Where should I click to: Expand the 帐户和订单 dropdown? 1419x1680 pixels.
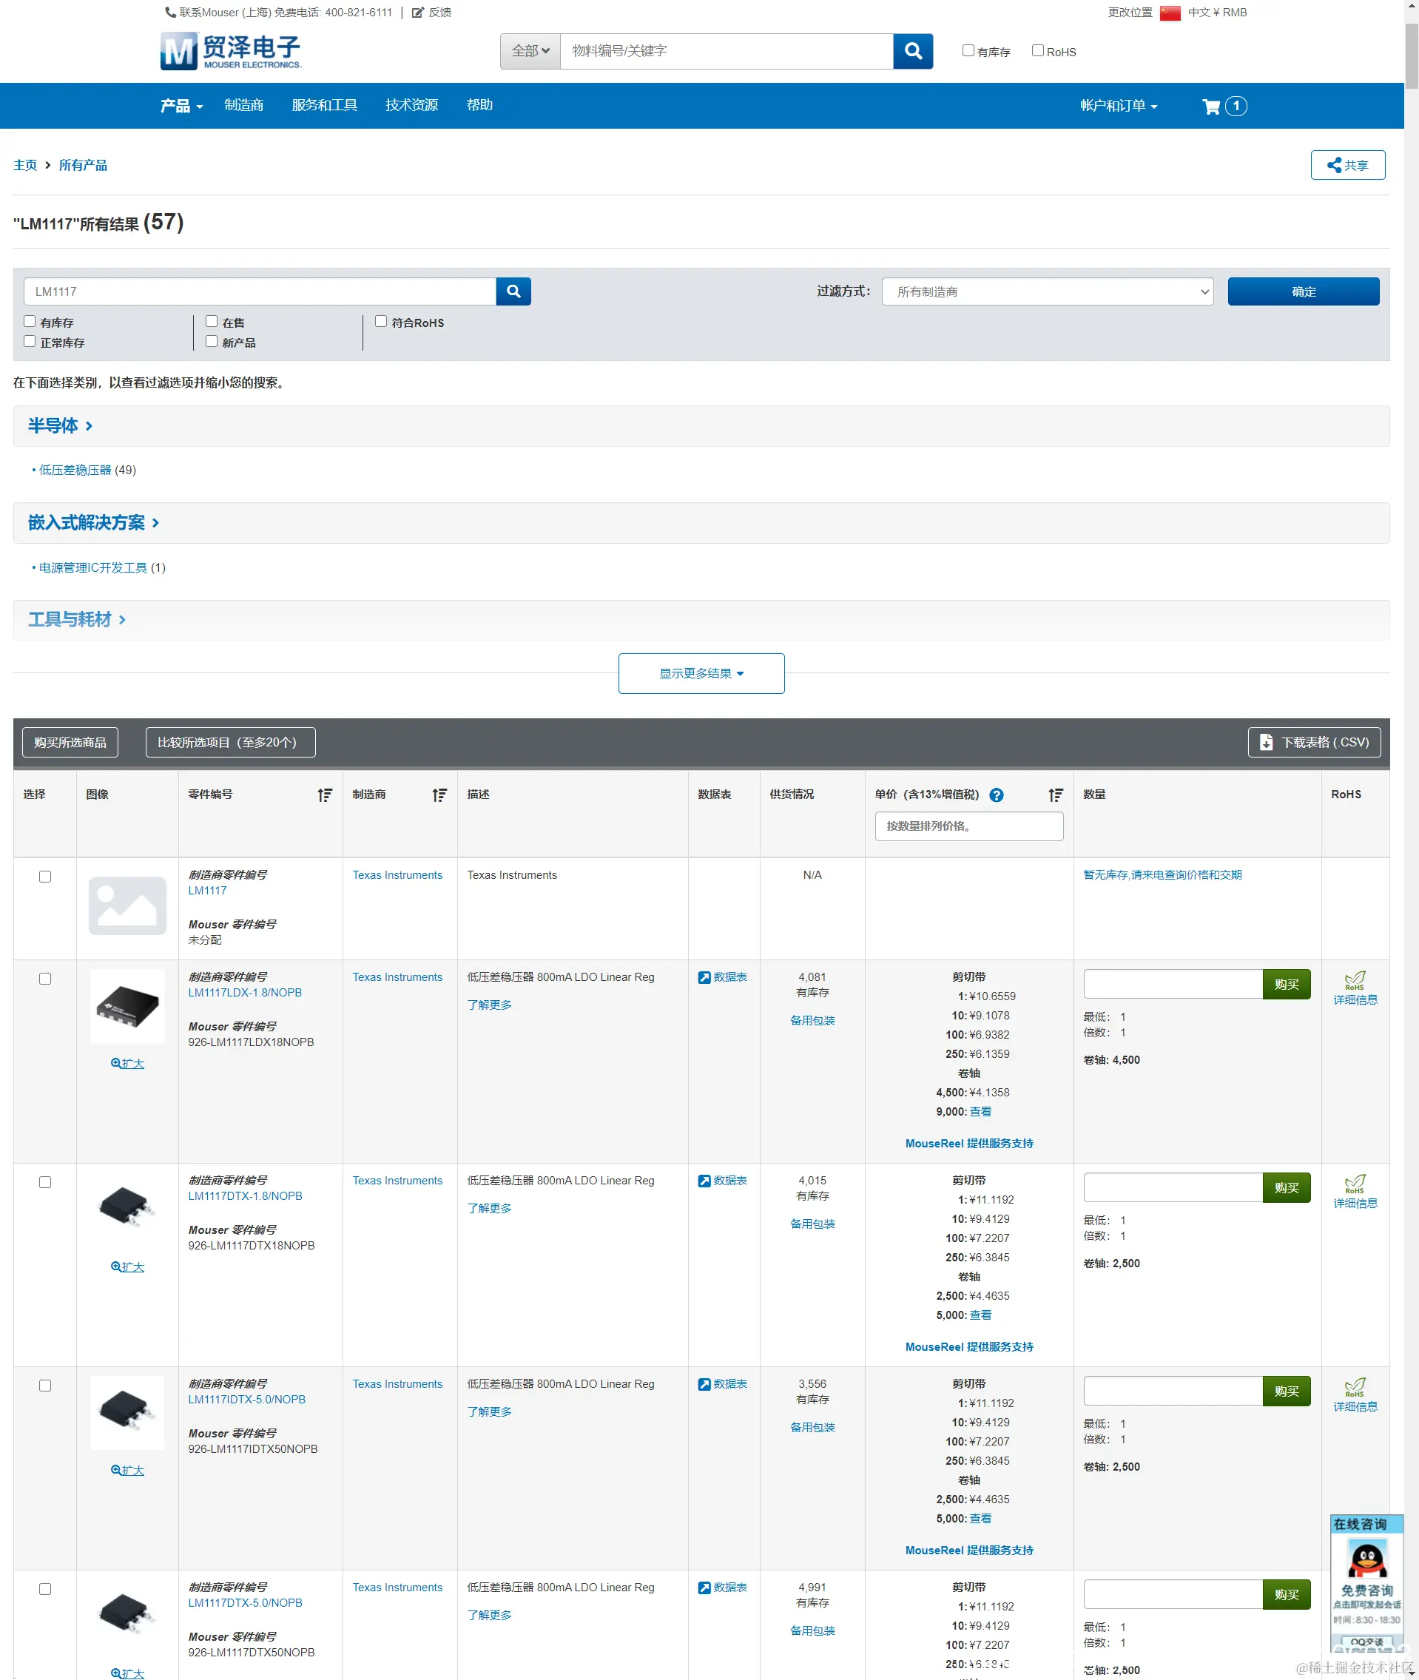1118,105
